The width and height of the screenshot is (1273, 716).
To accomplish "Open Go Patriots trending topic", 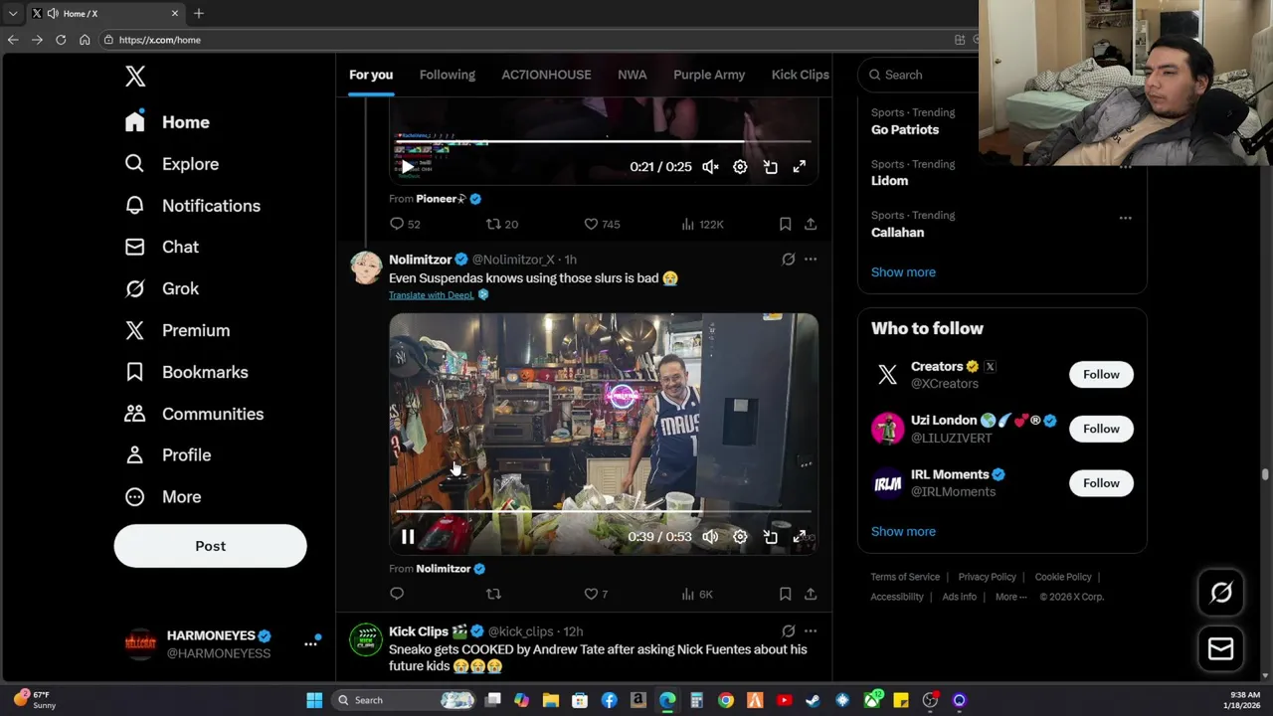I will click(x=905, y=129).
